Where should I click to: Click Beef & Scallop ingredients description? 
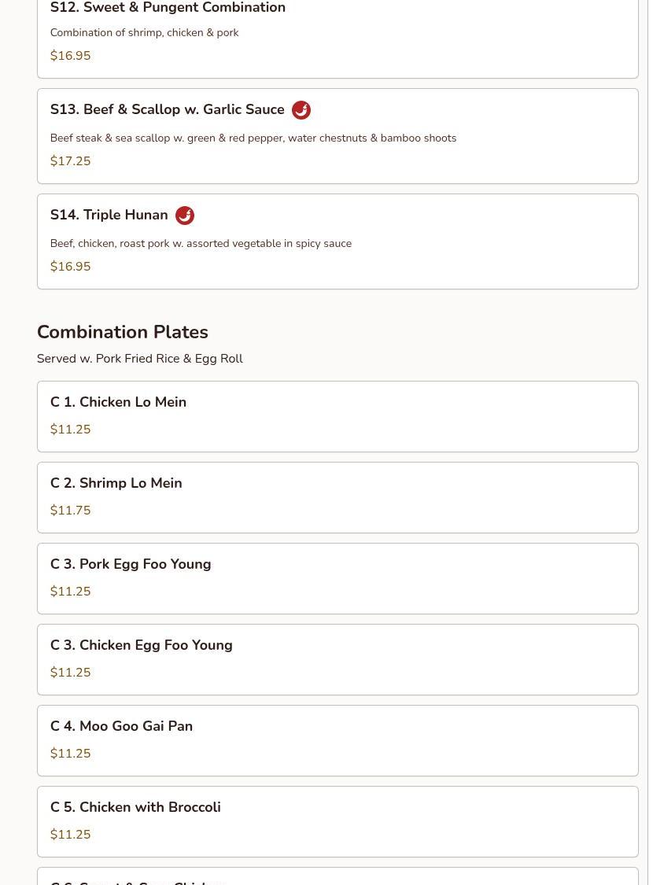click(253, 138)
